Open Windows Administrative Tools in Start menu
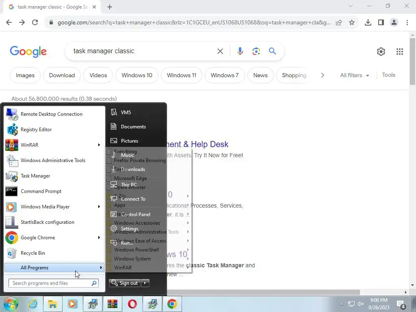 (54, 160)
